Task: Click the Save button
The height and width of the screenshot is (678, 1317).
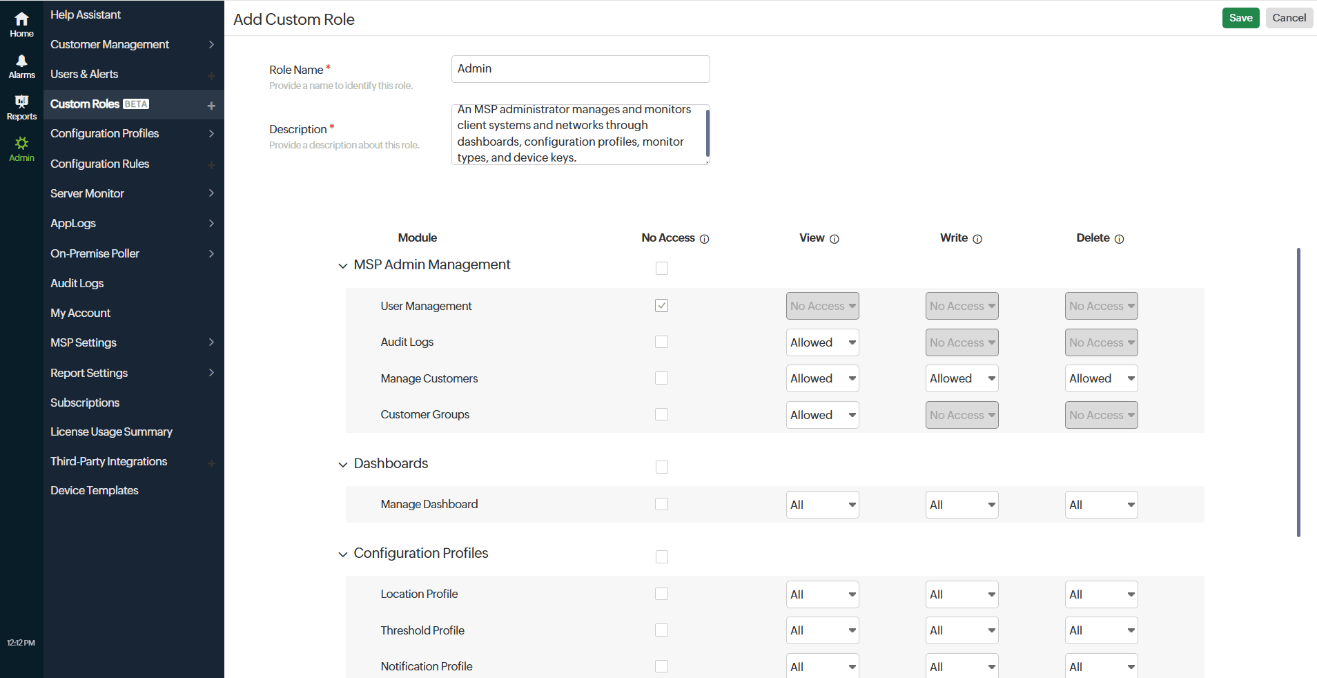Action: point(1240,18)
